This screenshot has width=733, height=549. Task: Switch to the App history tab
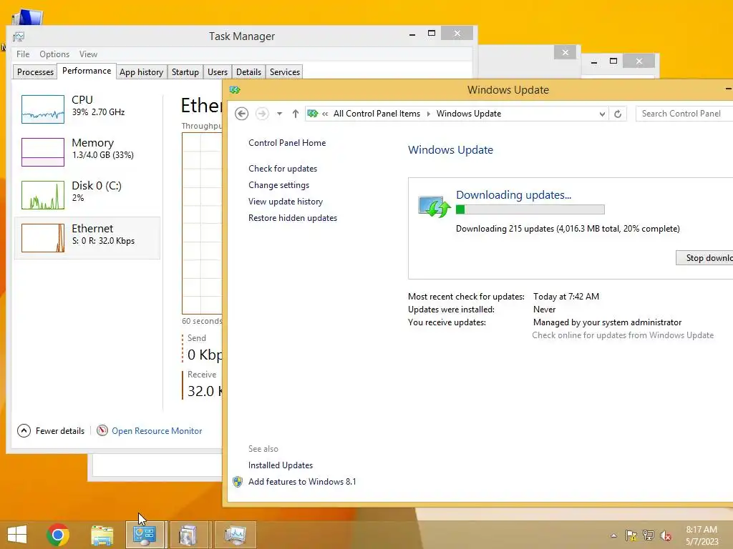pyautogui.click(x=141, y=72)
